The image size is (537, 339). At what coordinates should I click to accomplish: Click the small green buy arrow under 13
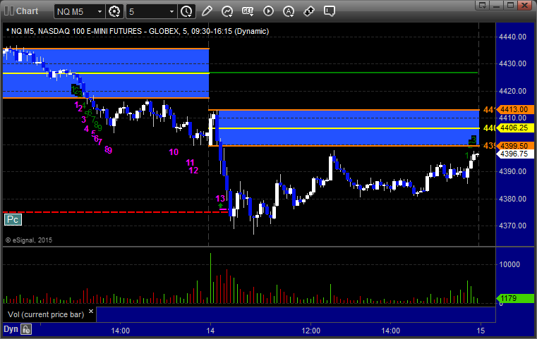point(221,205)
